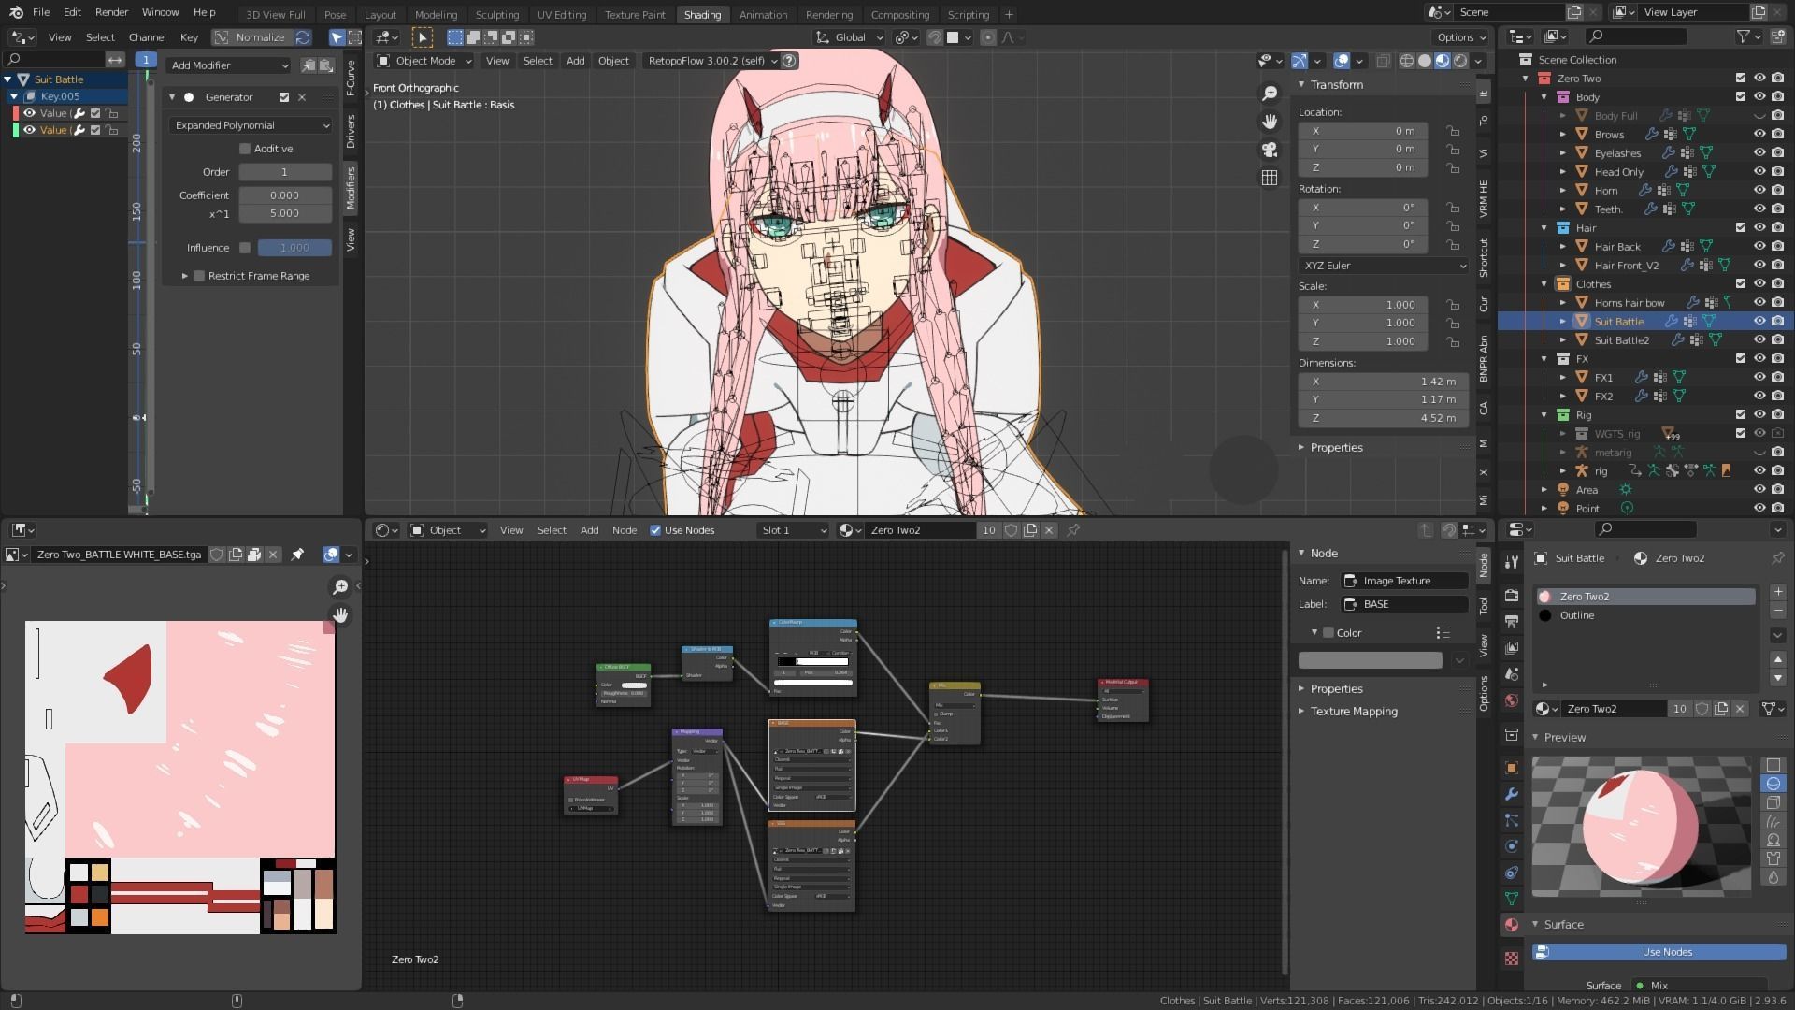Select rendered viewport shading mode
This screenshot has width=1795, height=1010.
point(1460,61)
